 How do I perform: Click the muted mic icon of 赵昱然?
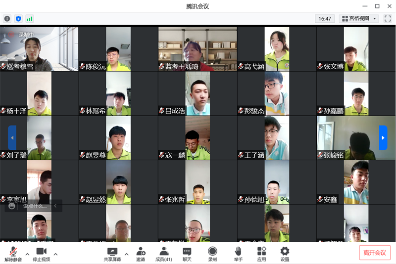(x=82, y=199)
